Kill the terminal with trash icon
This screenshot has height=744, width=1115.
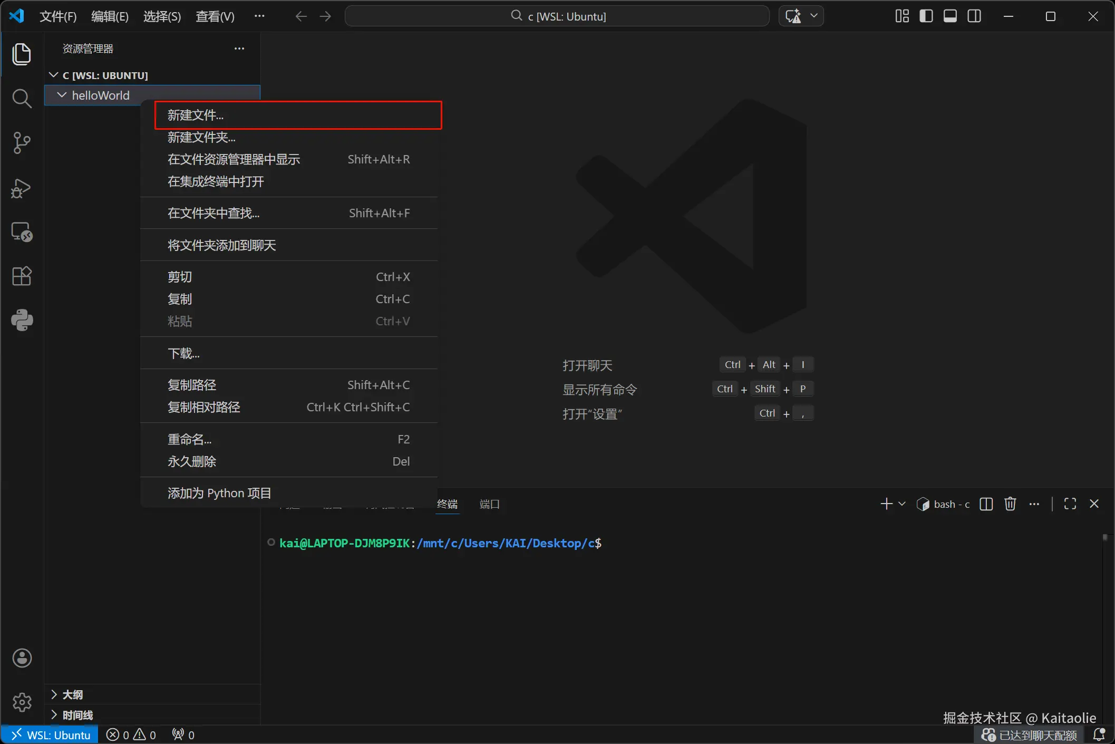pyautogui.click(x=1010, y=504)
